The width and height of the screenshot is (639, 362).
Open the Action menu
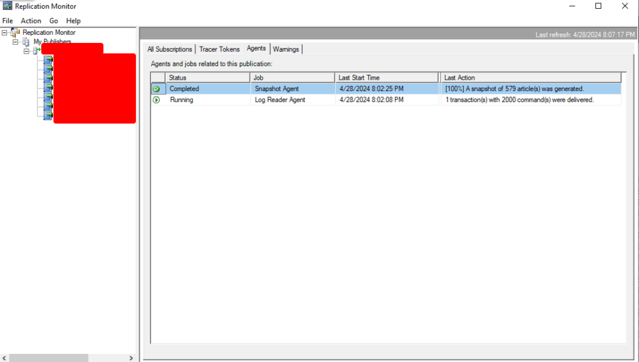tap(31, 21)
